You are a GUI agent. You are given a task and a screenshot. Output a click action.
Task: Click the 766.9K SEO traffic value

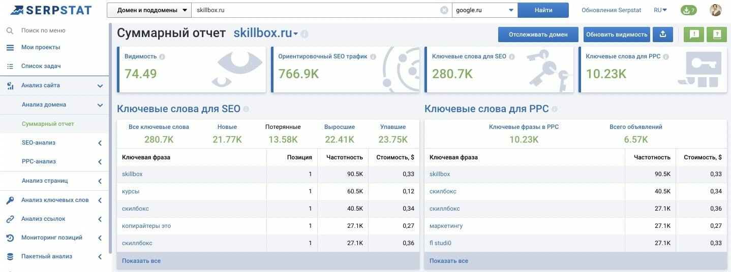298,74
